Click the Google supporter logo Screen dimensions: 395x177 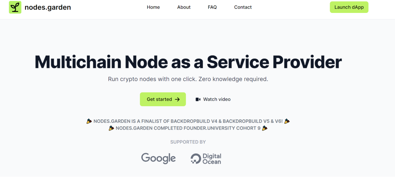(x=158, y=158)
